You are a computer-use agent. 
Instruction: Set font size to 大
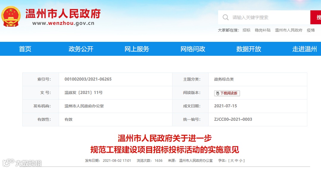pos(232,161)
